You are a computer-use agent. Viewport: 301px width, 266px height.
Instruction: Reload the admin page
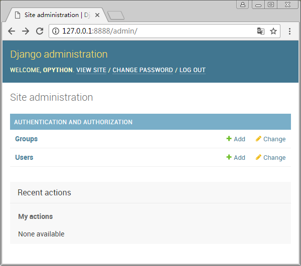[40, 31]
